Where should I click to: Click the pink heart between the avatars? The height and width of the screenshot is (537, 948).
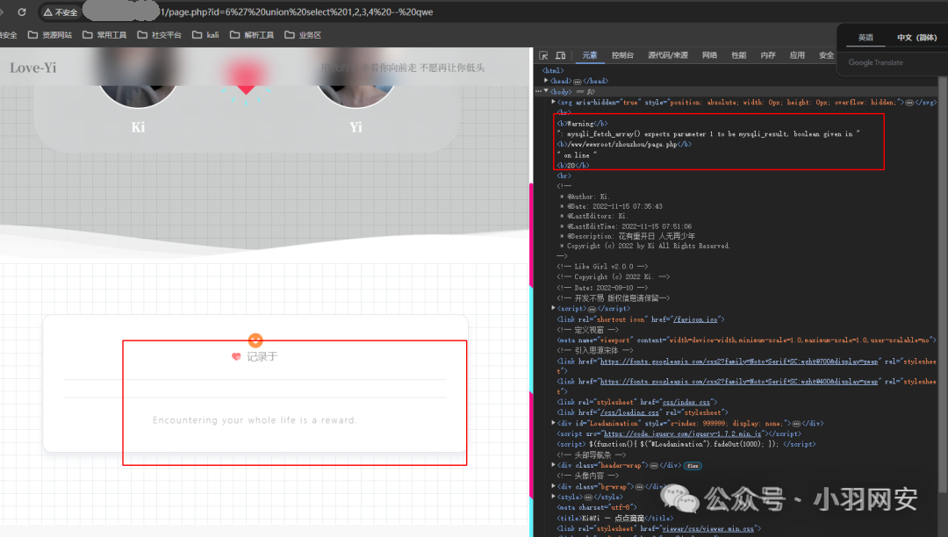tap(246, 76)
